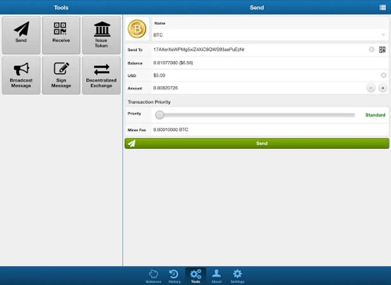The height and width of the screenshot is (285, 391).
Task: Open the Receive QR tool
Action: 61,35
